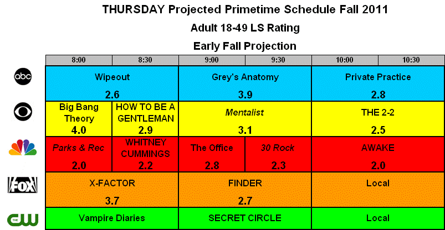Select HOW TO BE A GENTLEMAN cell

(x=145, y=119)
